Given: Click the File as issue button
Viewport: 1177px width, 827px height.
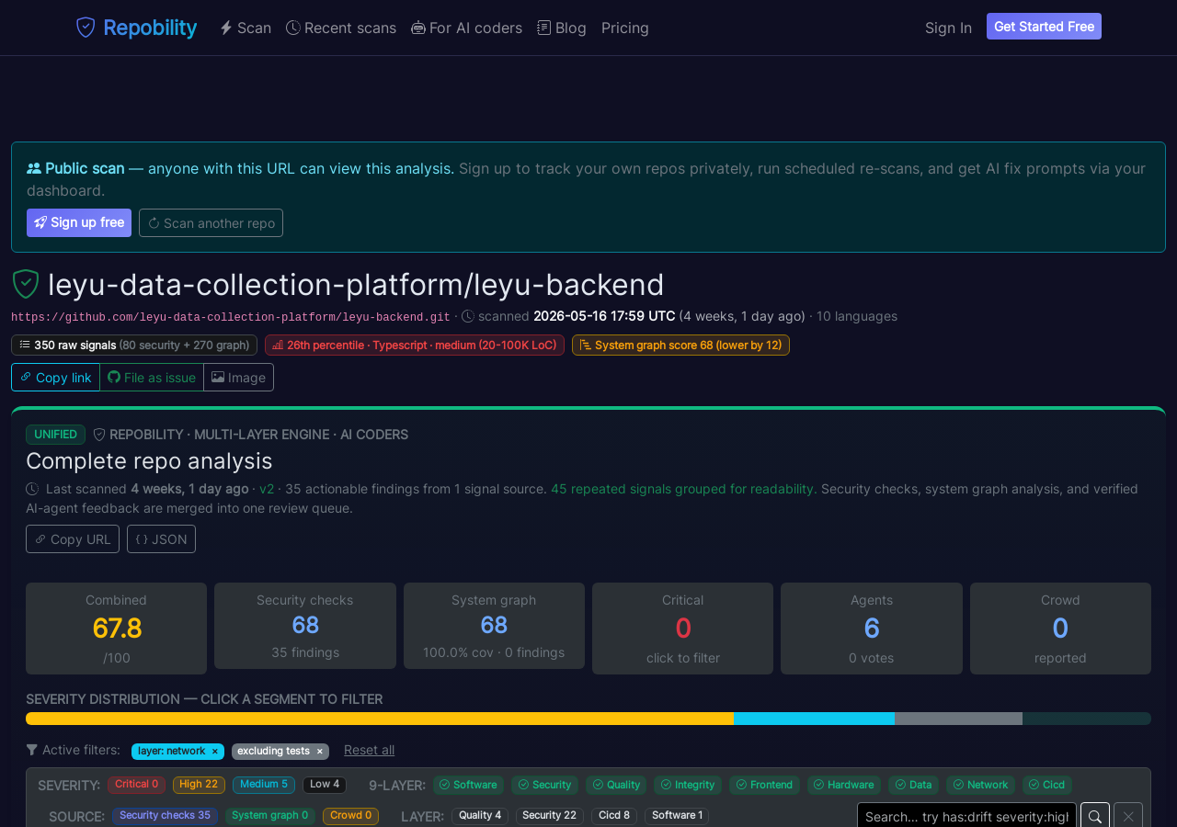Looking at the screenshot, I should click(x=152, y=377).
